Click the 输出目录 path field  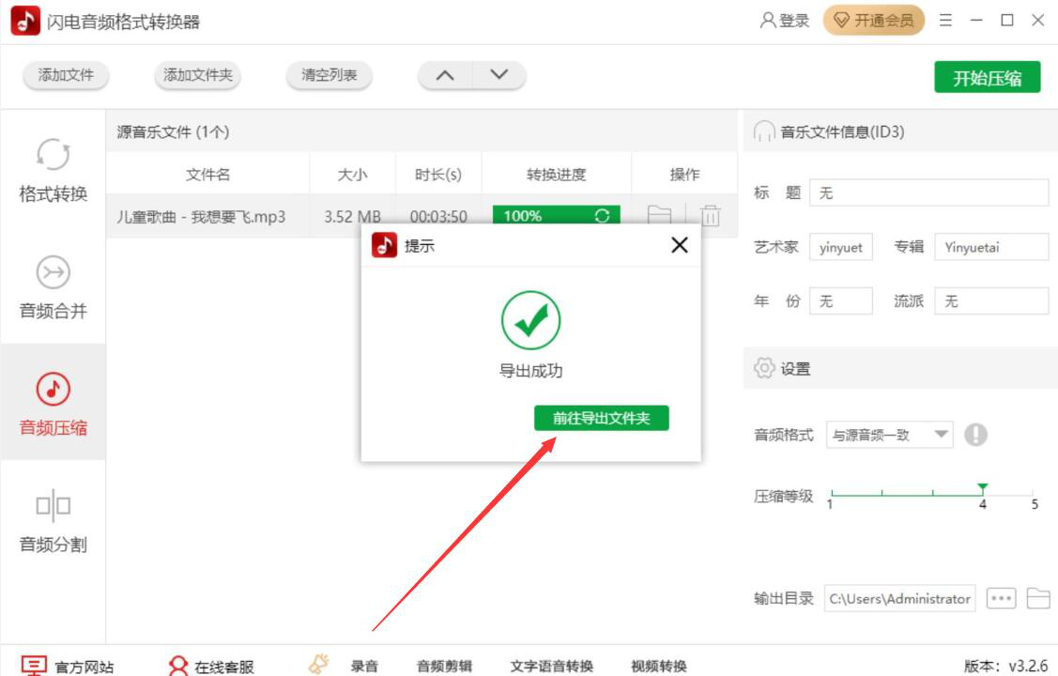coord(899,598)
